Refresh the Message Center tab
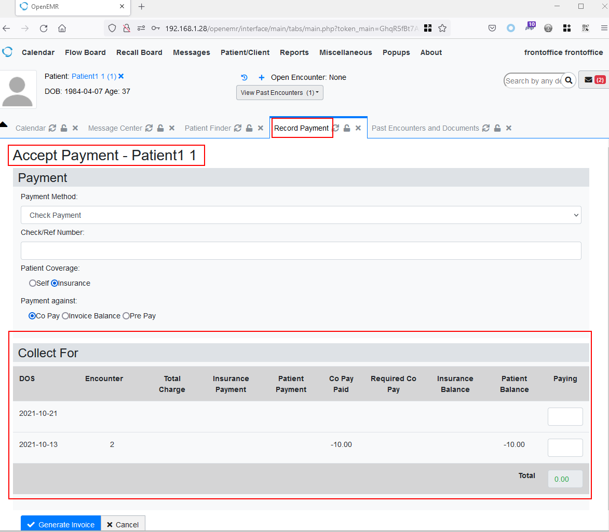609x532 pixels. pos(149,128)
